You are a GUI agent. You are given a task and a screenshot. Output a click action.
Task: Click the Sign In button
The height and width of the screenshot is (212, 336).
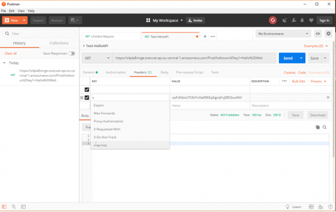pyautogui.click(x=324, y=20)
